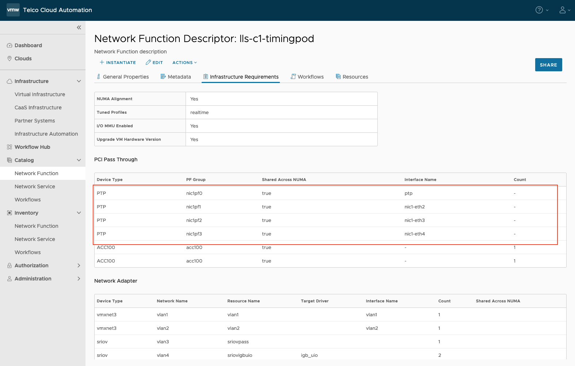Open the help question mark icon
Image resolution: width=575 pixels, height=366 pixels.
[x=539, y=10]
